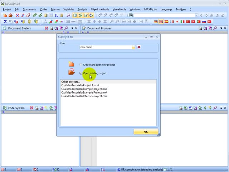Image resolution: width=229 pixels, height=172 pixels.
Task: Click the fx logical activation icon in the main toolbar
Action: tap(57, 15)
